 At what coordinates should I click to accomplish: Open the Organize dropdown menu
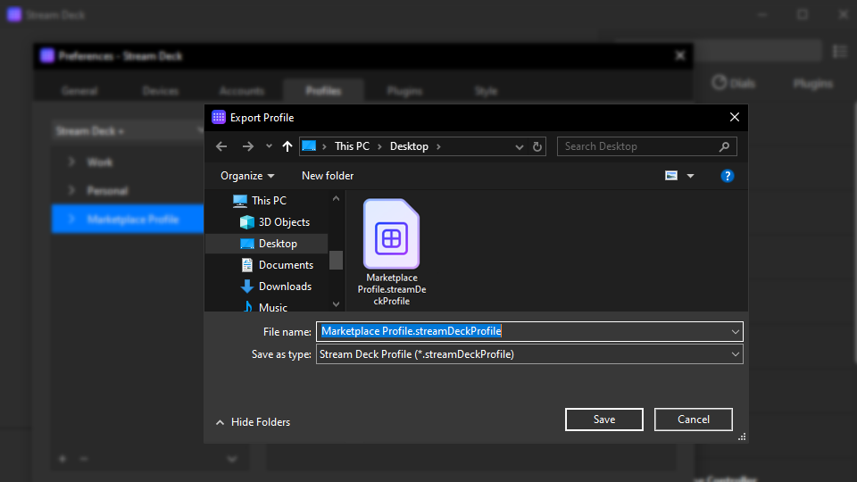point(247,176)
